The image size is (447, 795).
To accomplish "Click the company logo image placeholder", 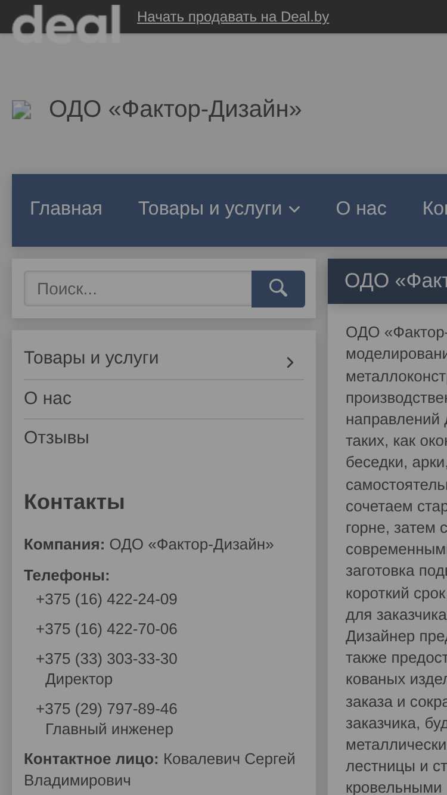I will tap(21, 110).
